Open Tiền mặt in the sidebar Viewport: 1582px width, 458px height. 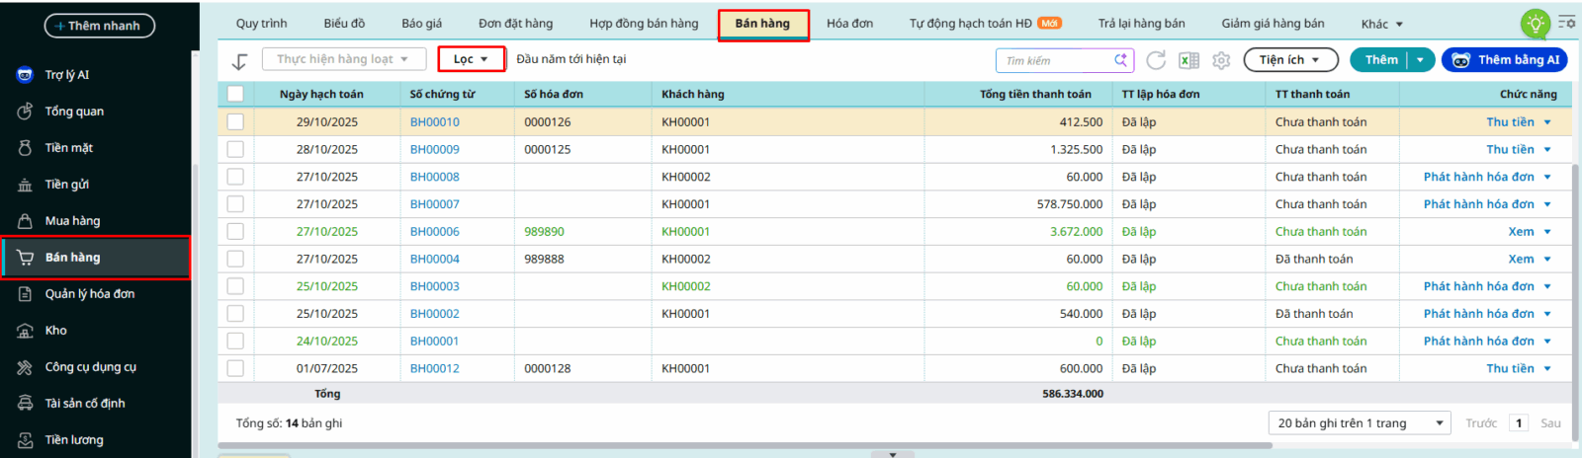coord(68,148)
